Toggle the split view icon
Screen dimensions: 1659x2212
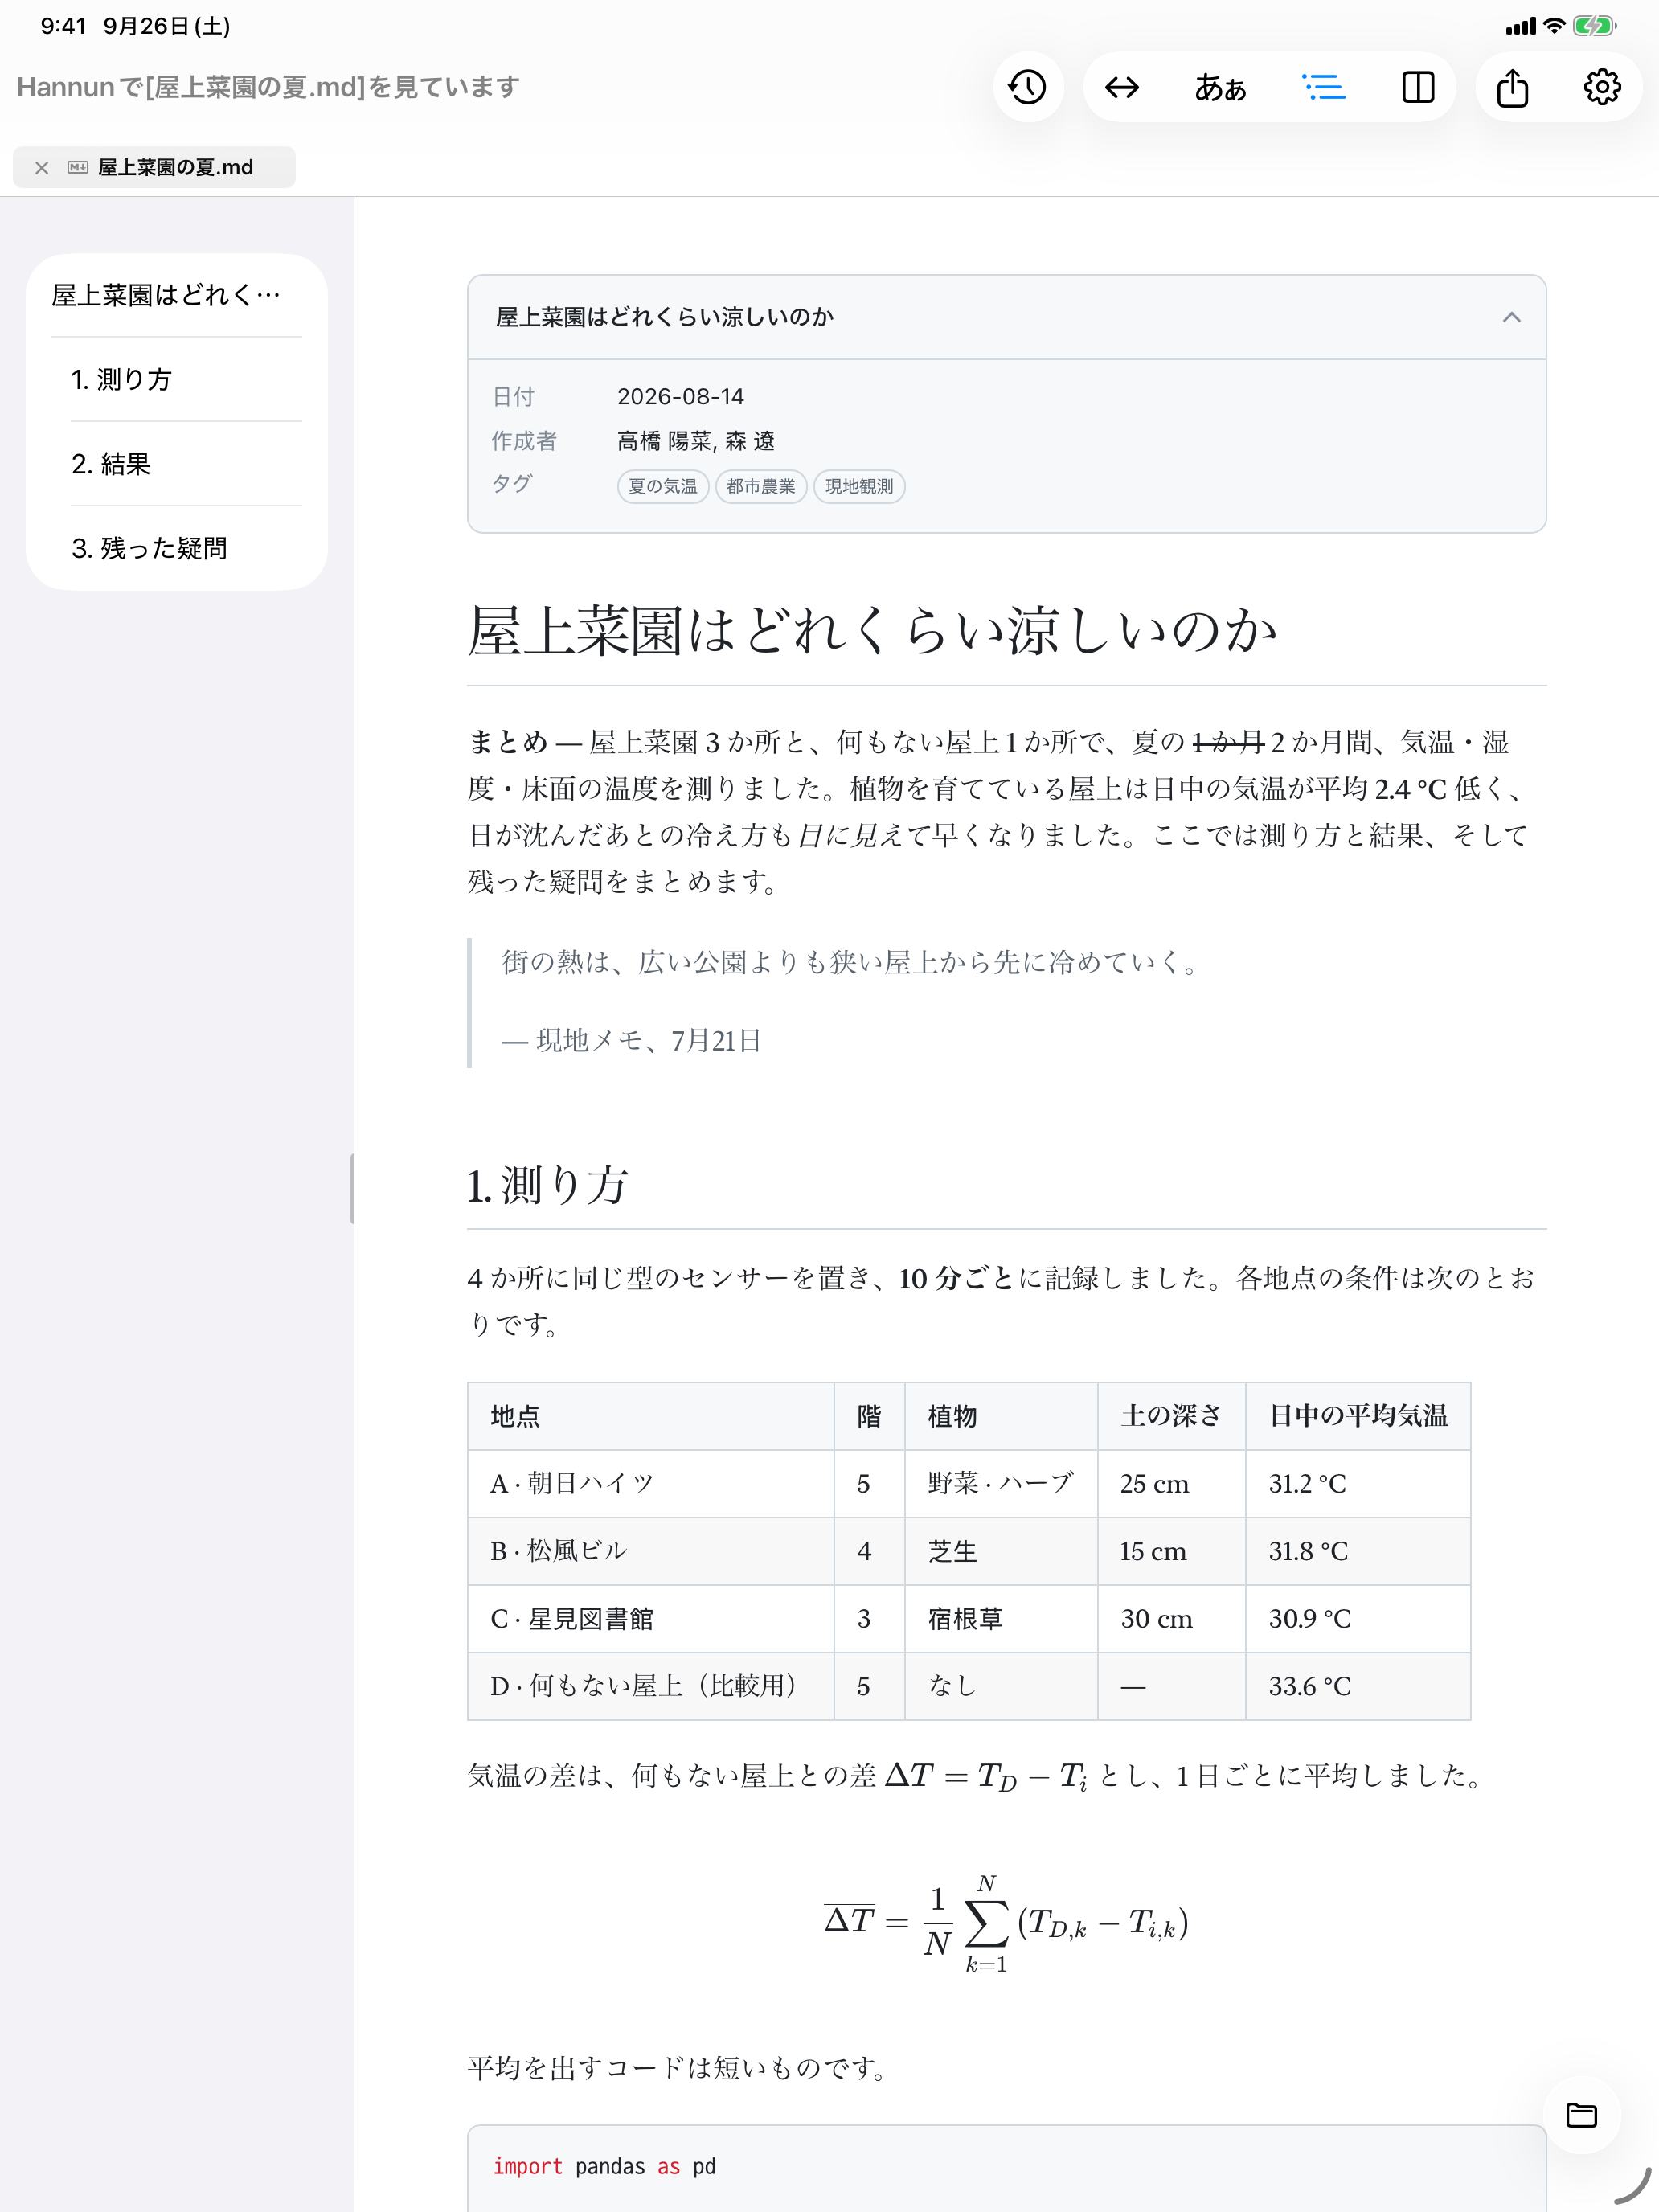point(1418,87)
